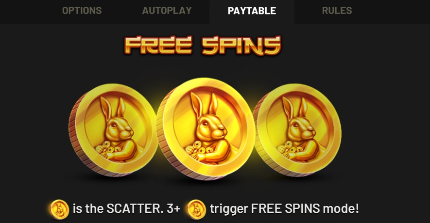Click the "FREE SPINS mode!" text
The width and height of the screenshot is (430, 223).
tap(305, 209)
